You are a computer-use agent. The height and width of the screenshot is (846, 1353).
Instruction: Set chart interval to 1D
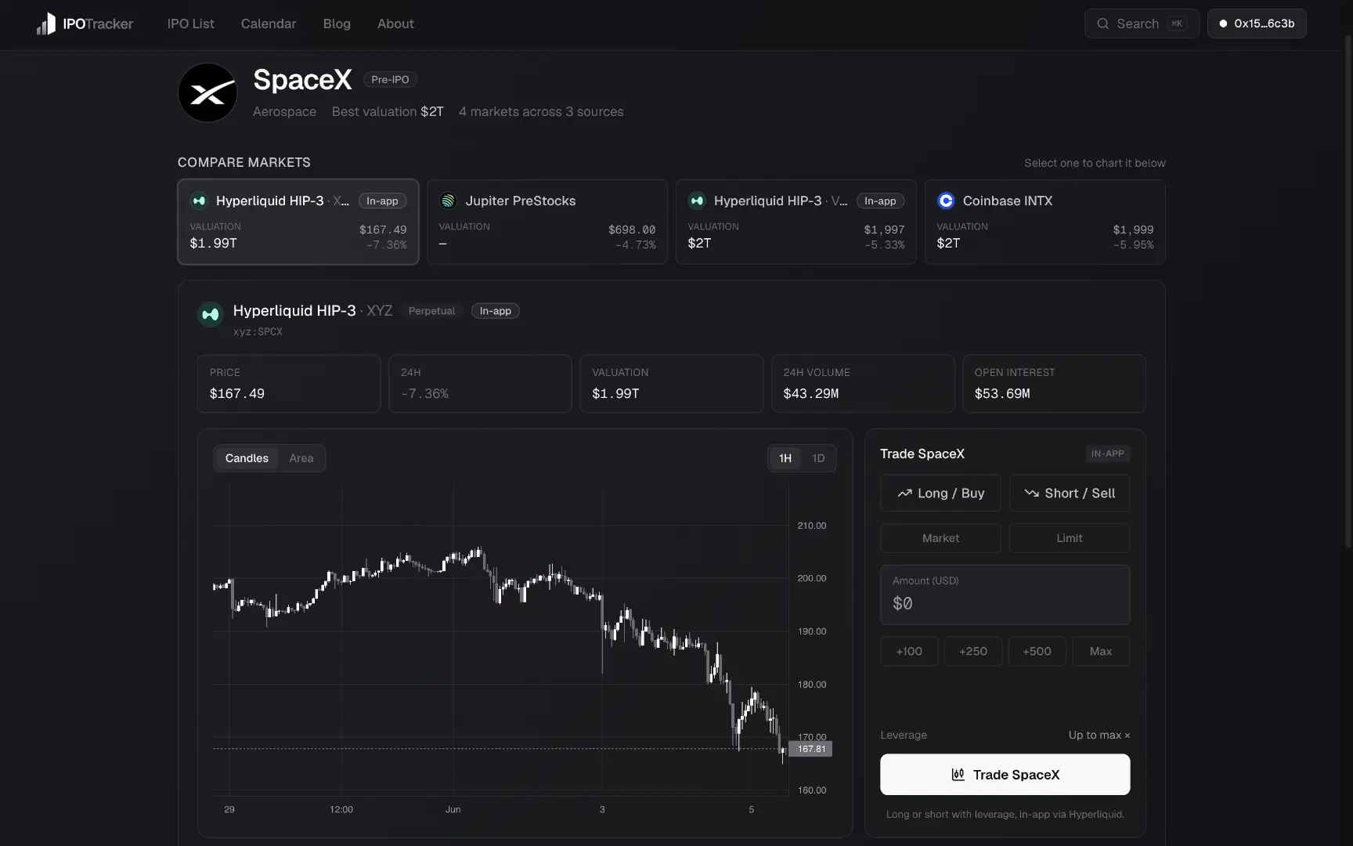pos(818,458)
